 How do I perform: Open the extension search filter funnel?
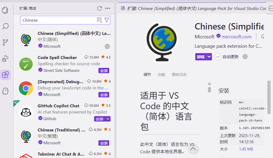107,20
